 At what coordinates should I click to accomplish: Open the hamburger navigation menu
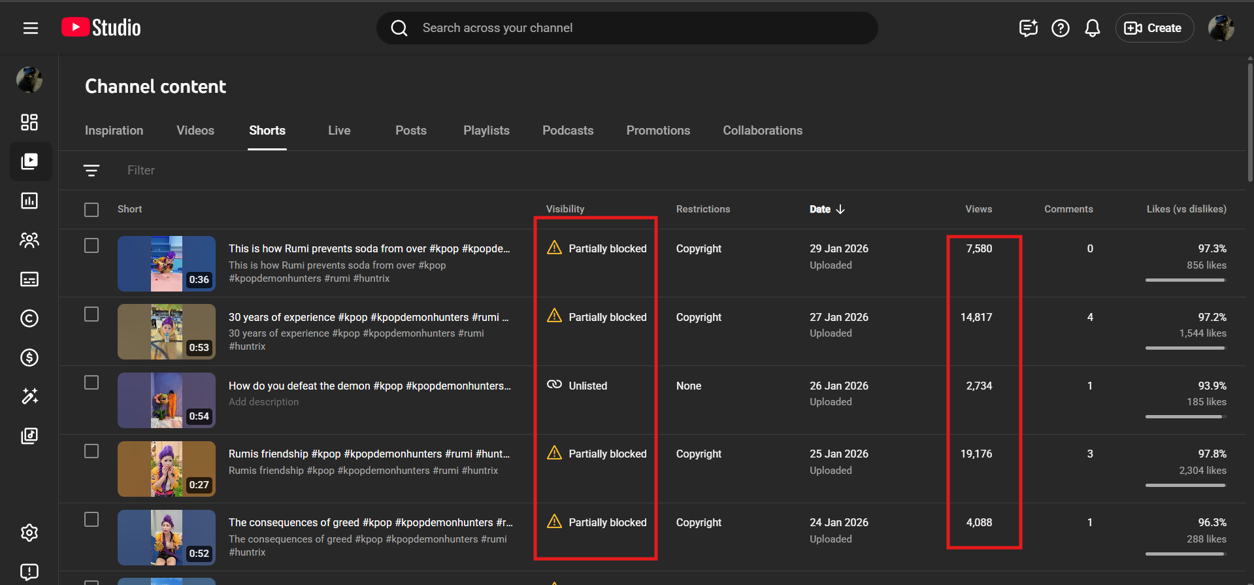coord(31,28)
